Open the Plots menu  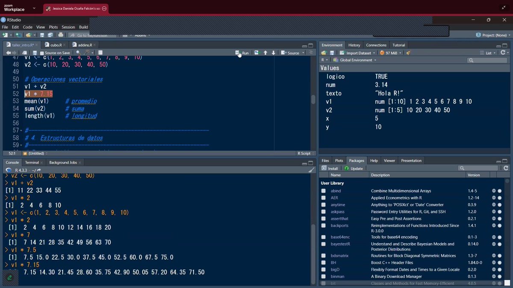(x=53, y=27)
